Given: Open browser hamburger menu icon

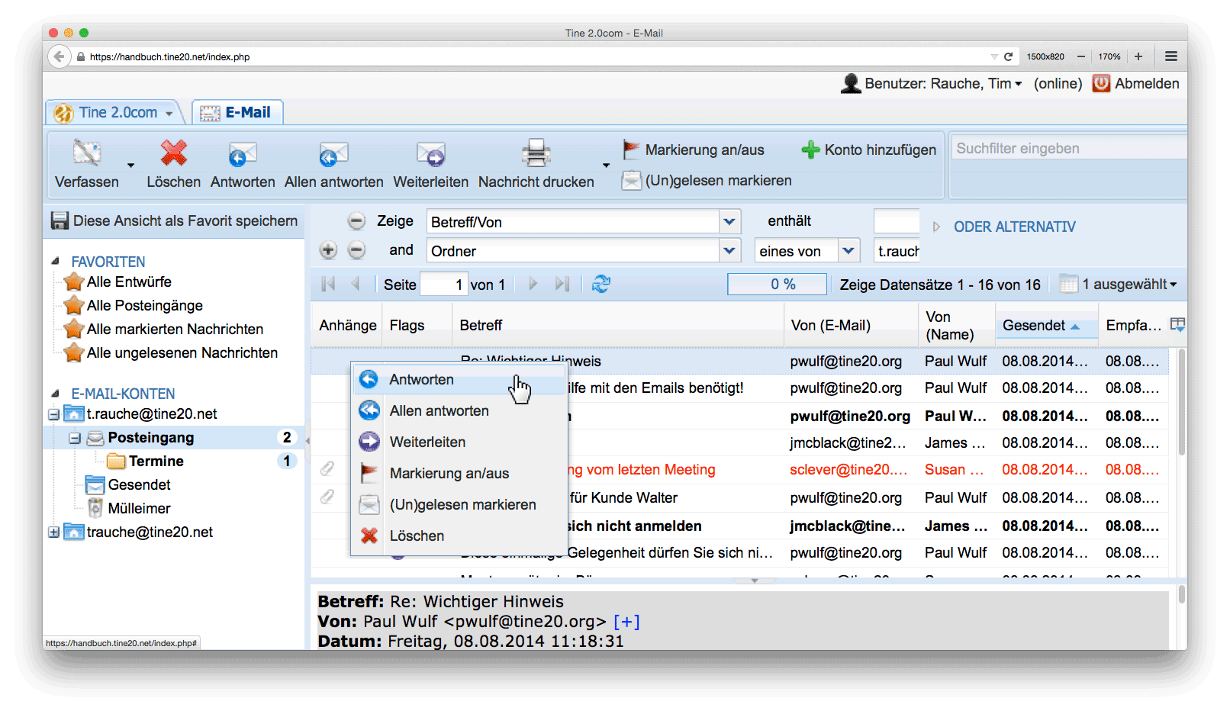Looking at the screenshot, I should click(x=1171, y=56).
